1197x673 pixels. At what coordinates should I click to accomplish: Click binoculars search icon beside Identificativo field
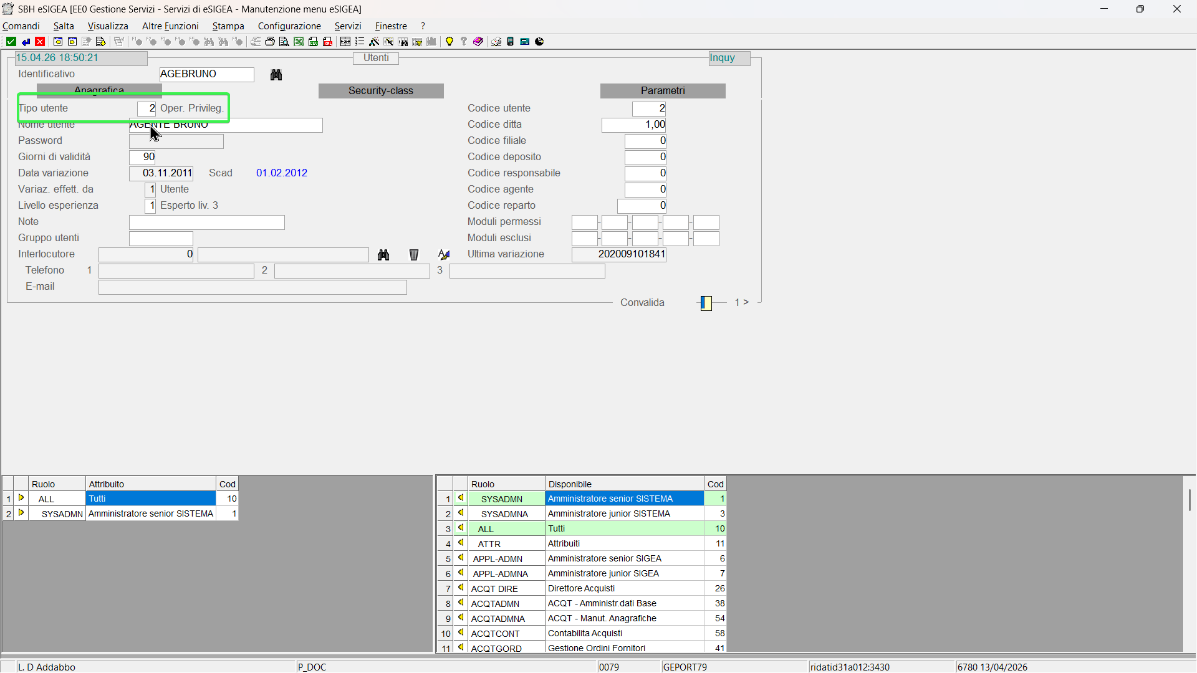276,75
